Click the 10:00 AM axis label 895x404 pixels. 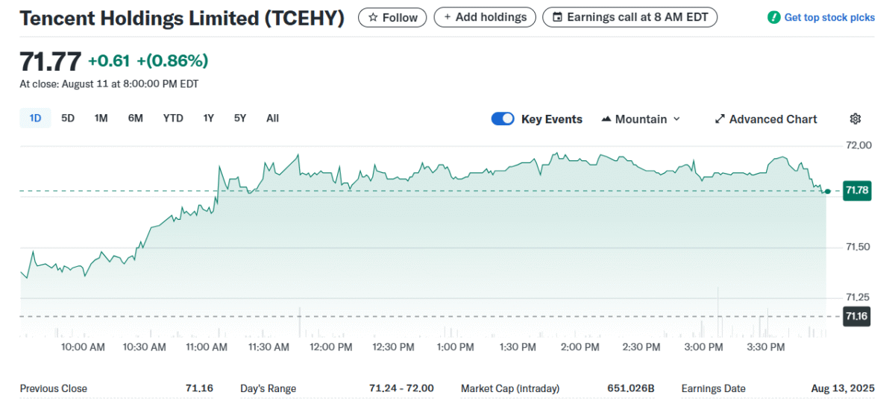click(x=83, y=347)
